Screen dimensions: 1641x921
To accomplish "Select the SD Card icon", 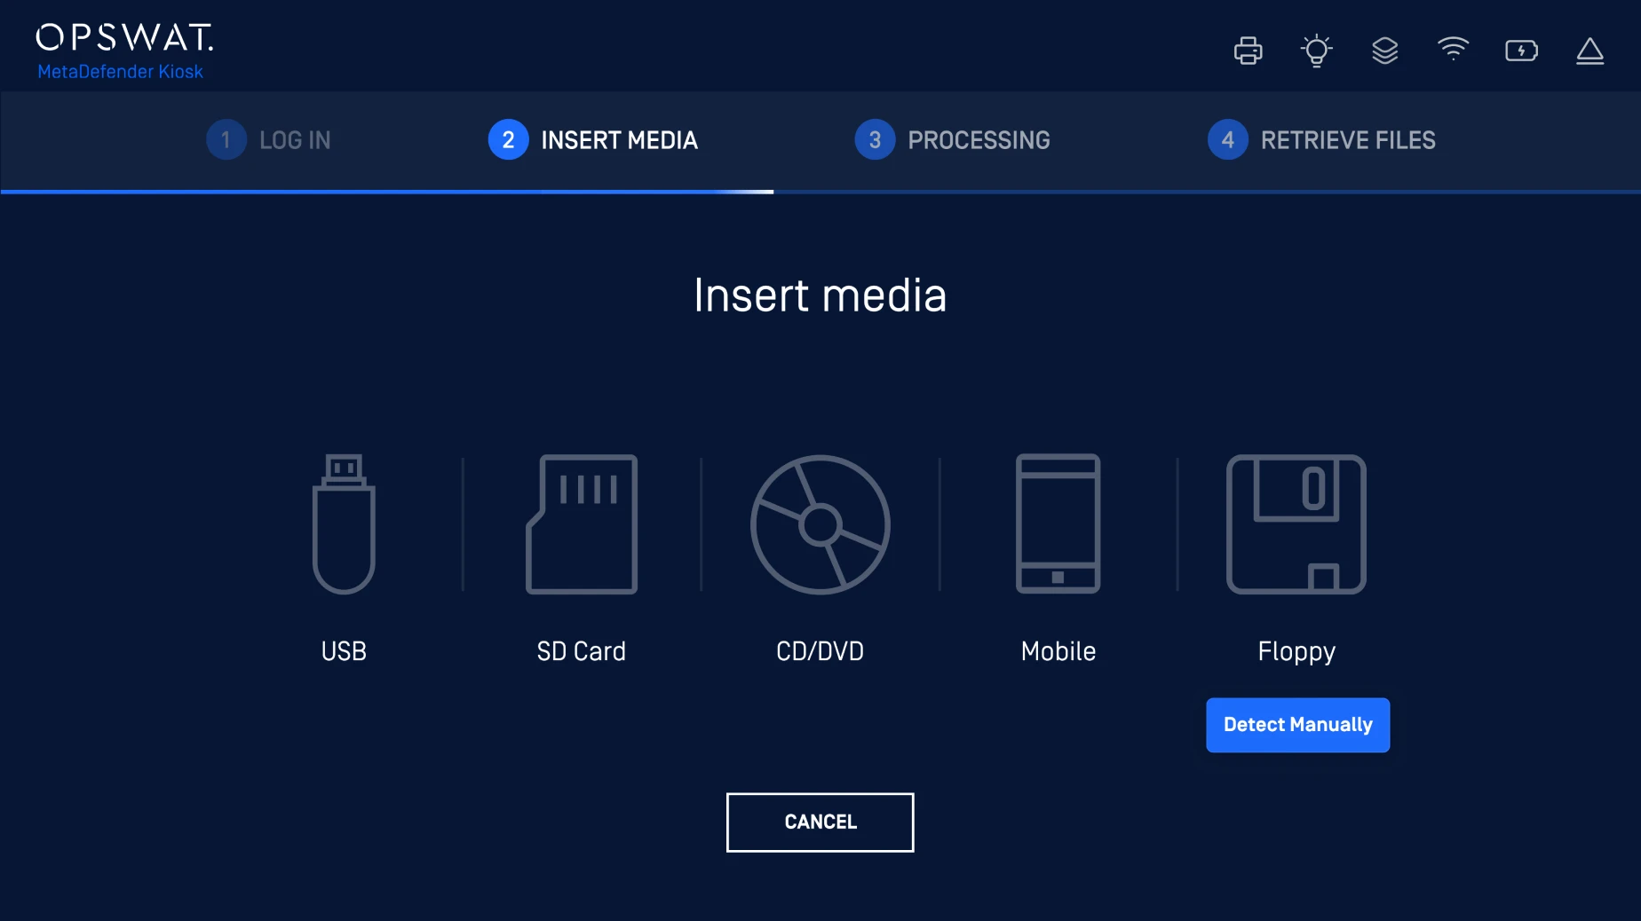I will [x=582, y=523].
